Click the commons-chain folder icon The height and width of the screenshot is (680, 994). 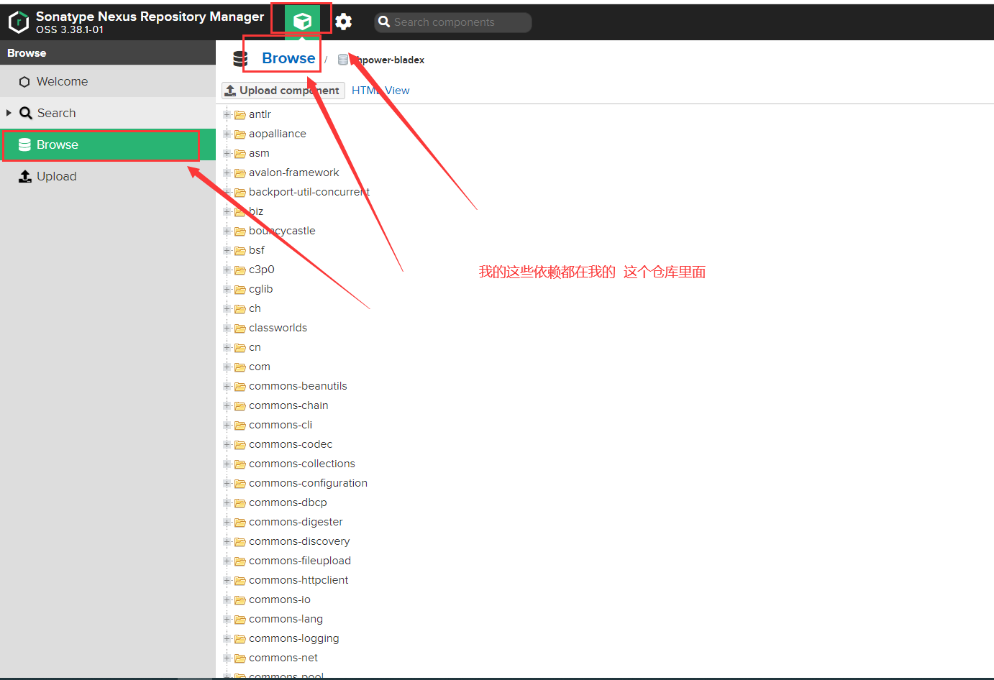pyautogui.click(x=240, y=405)
